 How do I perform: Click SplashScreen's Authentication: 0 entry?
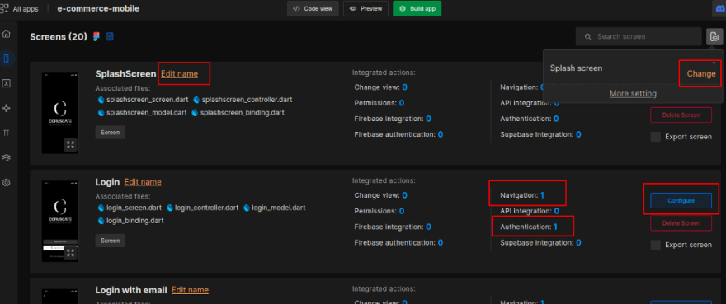tap(529, 119)
